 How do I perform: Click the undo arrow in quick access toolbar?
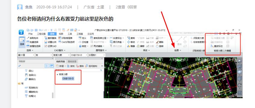(40, 30)
